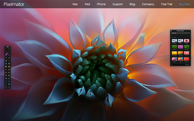Choose the Bump effect with the pink flower
This screenshot has height=121, width=194.
point(187,41)
